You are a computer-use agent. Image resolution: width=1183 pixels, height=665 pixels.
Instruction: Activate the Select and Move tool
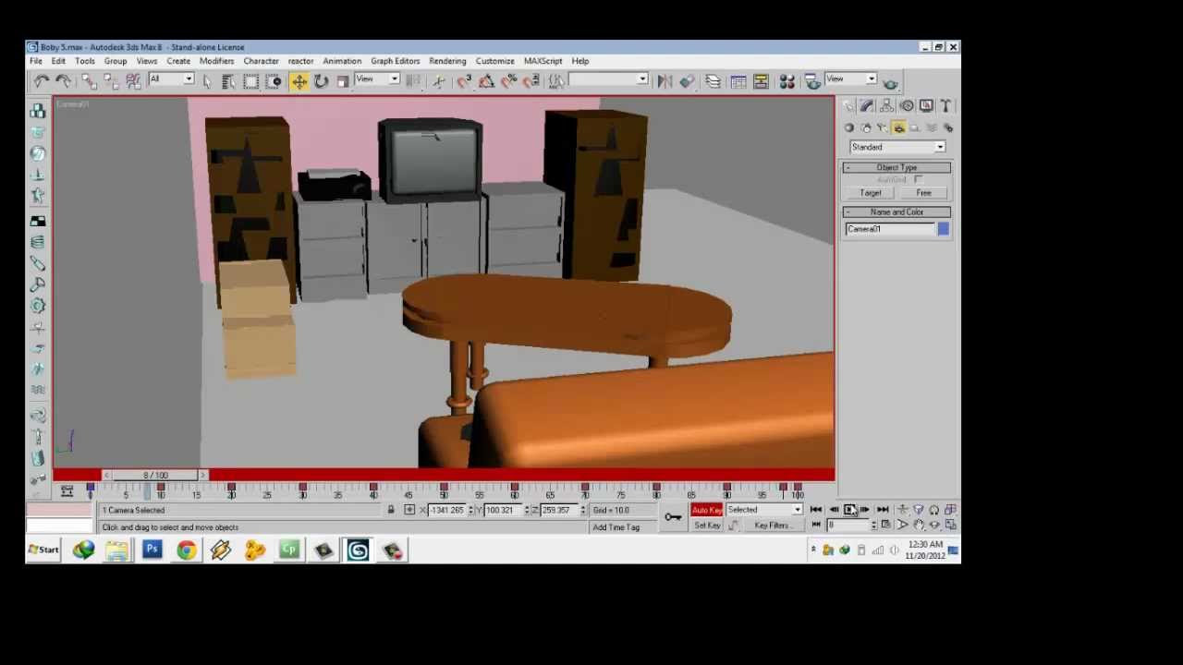(299, 81)
